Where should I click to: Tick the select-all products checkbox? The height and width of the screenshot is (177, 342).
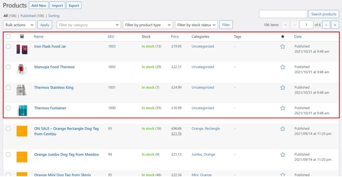click(8, 36)
